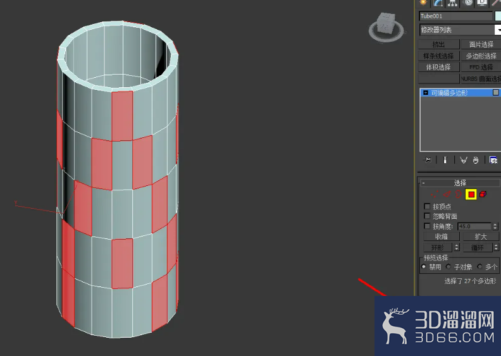The height and width of the screenshot is (356, 501).
Task: Click the 面片选择 modifier button
Action: point(481,44)
